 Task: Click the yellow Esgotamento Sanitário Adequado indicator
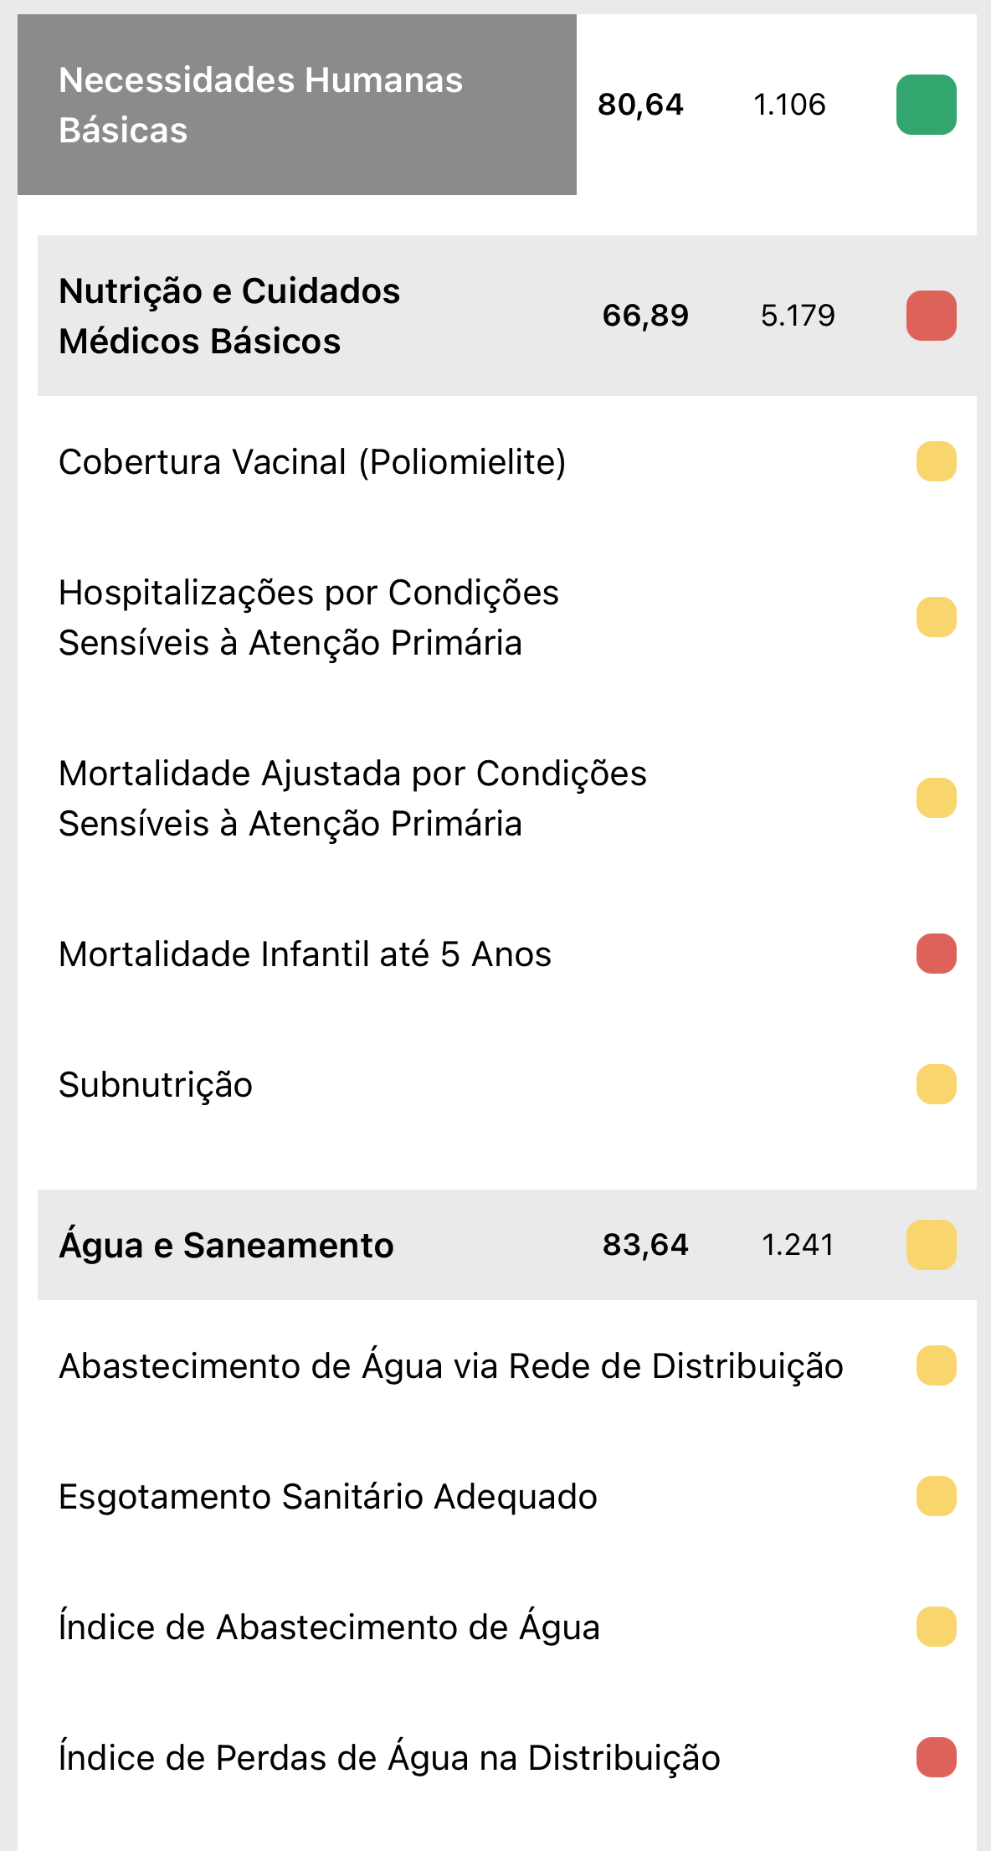pyautogui.click(x=936, y=1496)
